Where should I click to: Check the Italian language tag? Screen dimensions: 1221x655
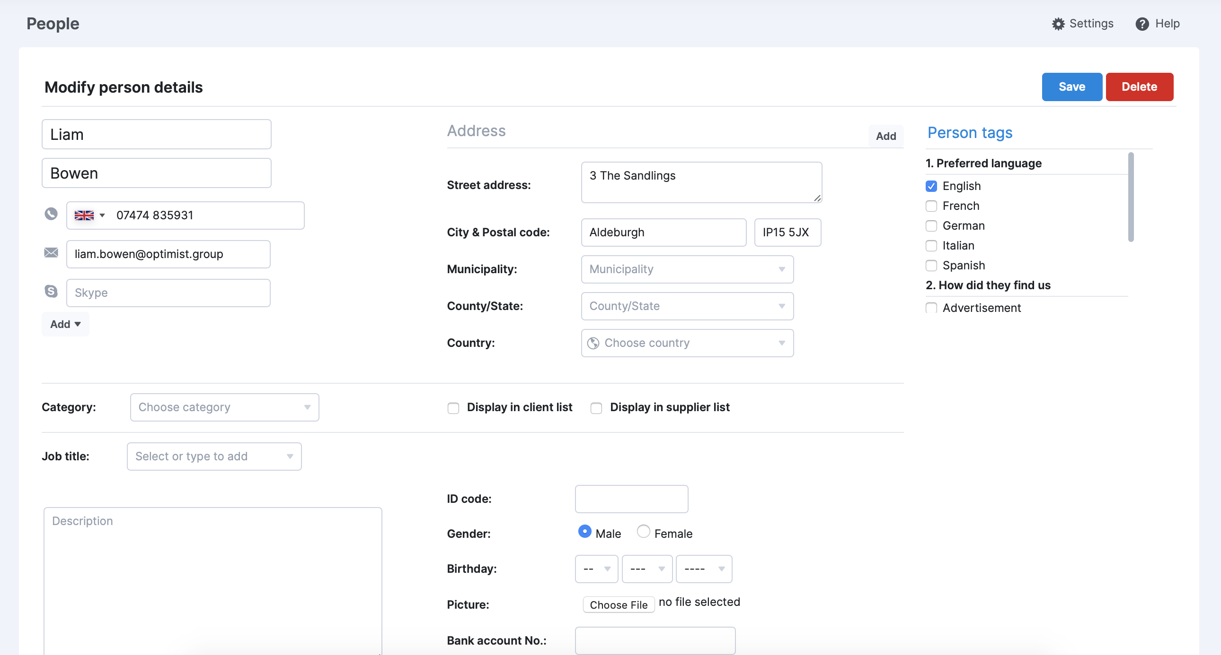pos(931,246)
